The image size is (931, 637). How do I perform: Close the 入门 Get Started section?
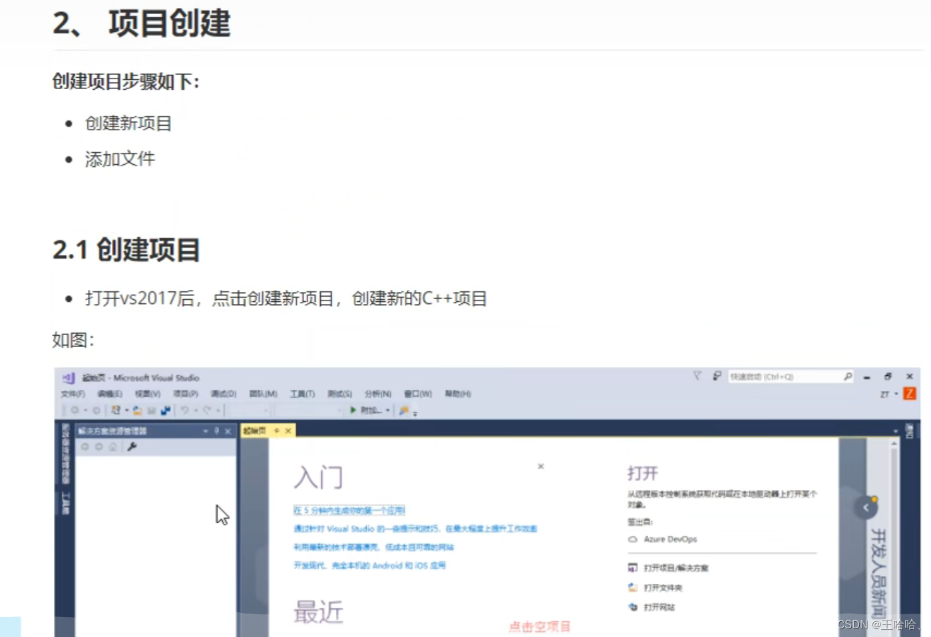[541, 466]
